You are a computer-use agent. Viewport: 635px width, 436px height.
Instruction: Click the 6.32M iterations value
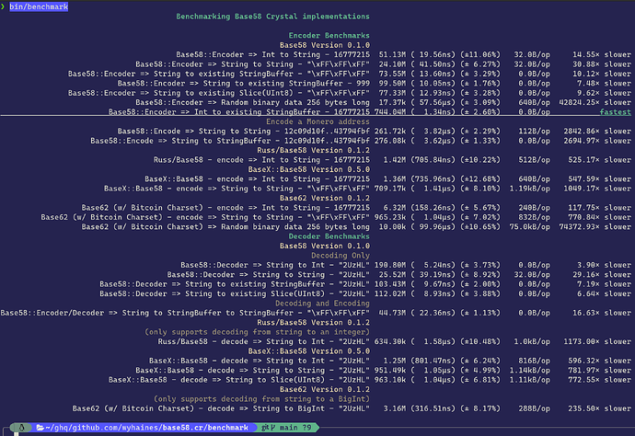[395, 207]
